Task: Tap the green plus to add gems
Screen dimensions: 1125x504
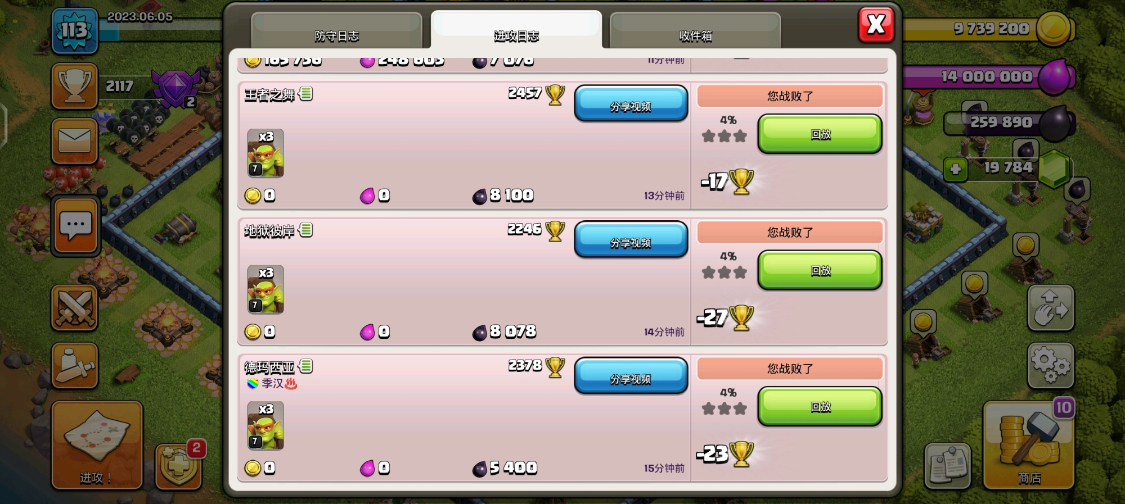Action: pos(955,169)
